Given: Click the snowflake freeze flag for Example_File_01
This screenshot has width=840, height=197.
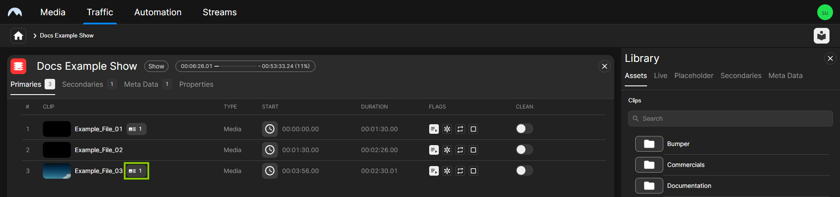Looking at the screenshot, I should pyautogui.click(x=447, y=129).
